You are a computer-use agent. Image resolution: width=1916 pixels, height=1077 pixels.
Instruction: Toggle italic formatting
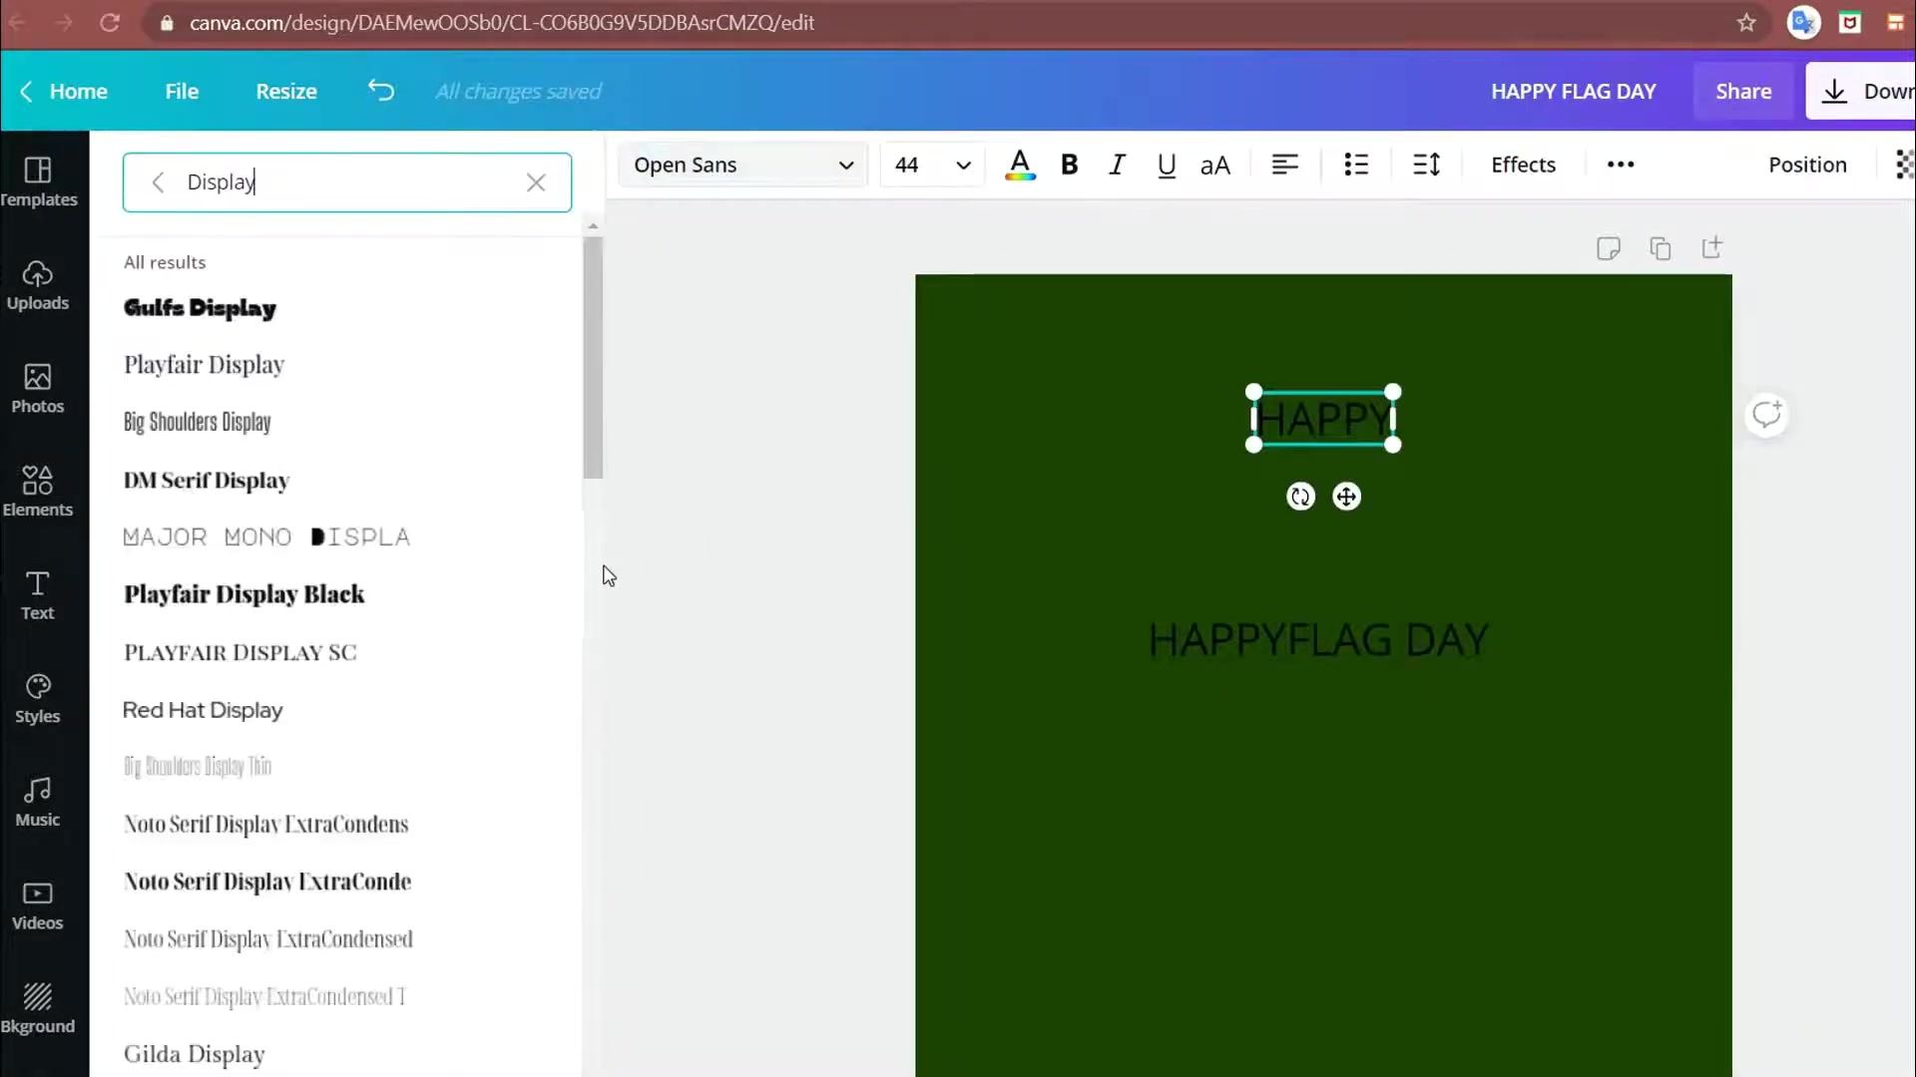(x=1118, y=165)
